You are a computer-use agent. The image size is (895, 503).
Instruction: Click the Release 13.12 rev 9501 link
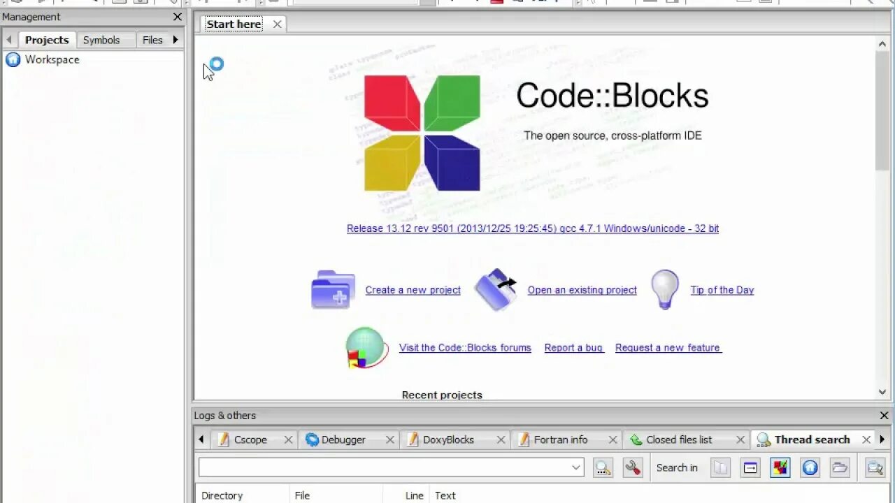[x=533, y=228]
